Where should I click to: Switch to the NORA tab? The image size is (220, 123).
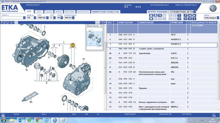point(58,12)
